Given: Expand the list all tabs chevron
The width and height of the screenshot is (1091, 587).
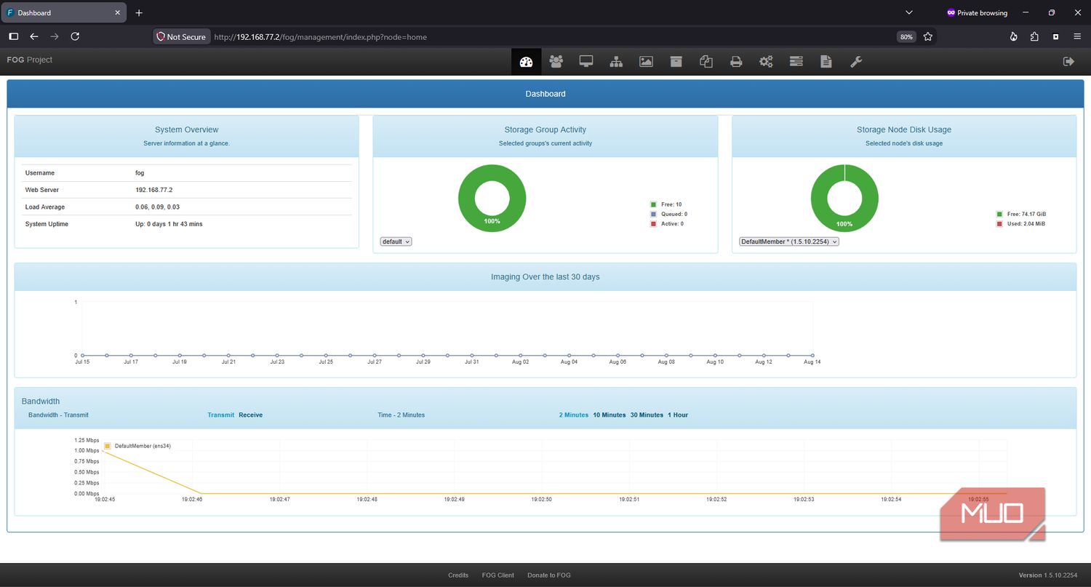Looking at the screenshot, I should point(909,13).
